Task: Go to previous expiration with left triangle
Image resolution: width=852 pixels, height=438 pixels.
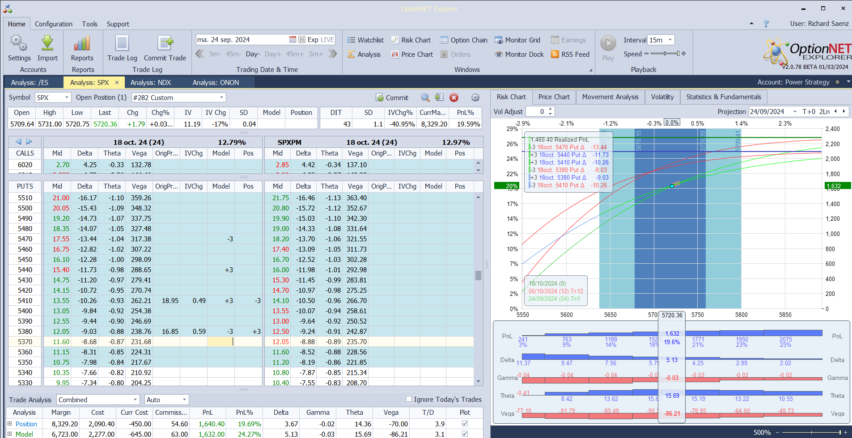Action: click(x=18, y=141)
